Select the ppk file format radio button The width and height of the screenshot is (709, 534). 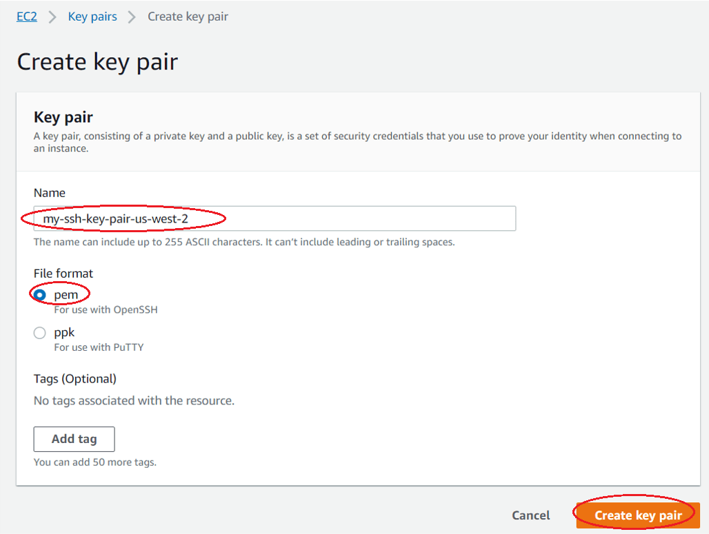(x=40, y=333)
